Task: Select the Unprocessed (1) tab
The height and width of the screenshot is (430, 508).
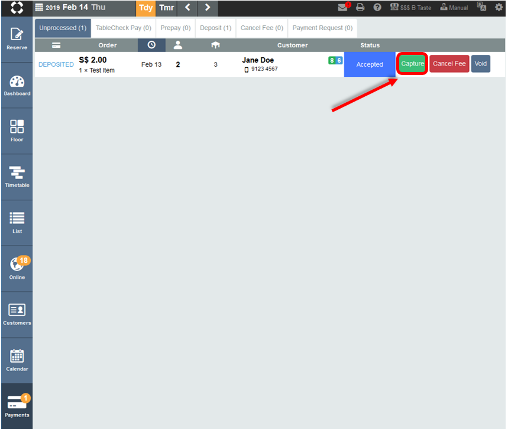Action: tap(63, 28)
